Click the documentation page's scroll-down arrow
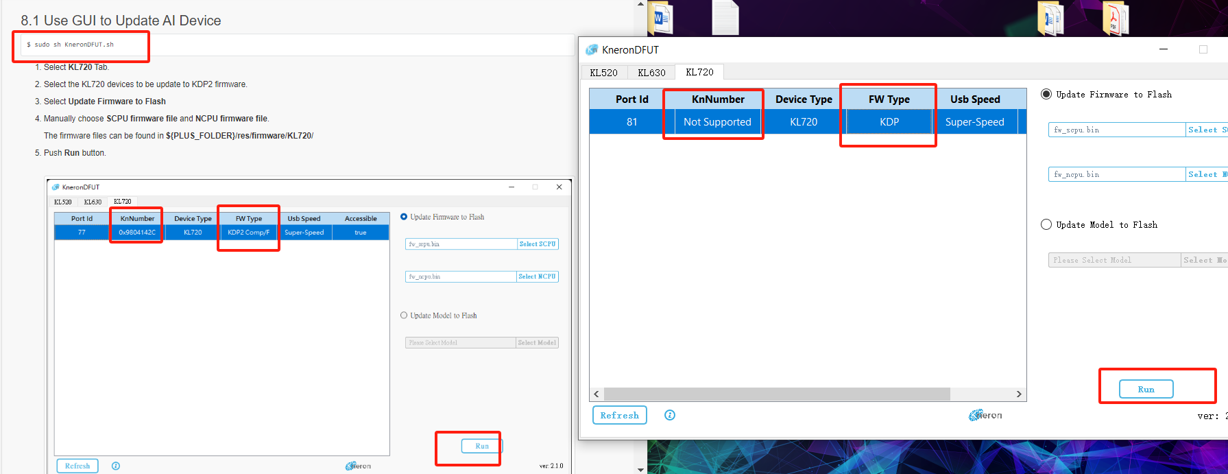Viewport: 1228px width, 474px height. click(x=641, y=469)
